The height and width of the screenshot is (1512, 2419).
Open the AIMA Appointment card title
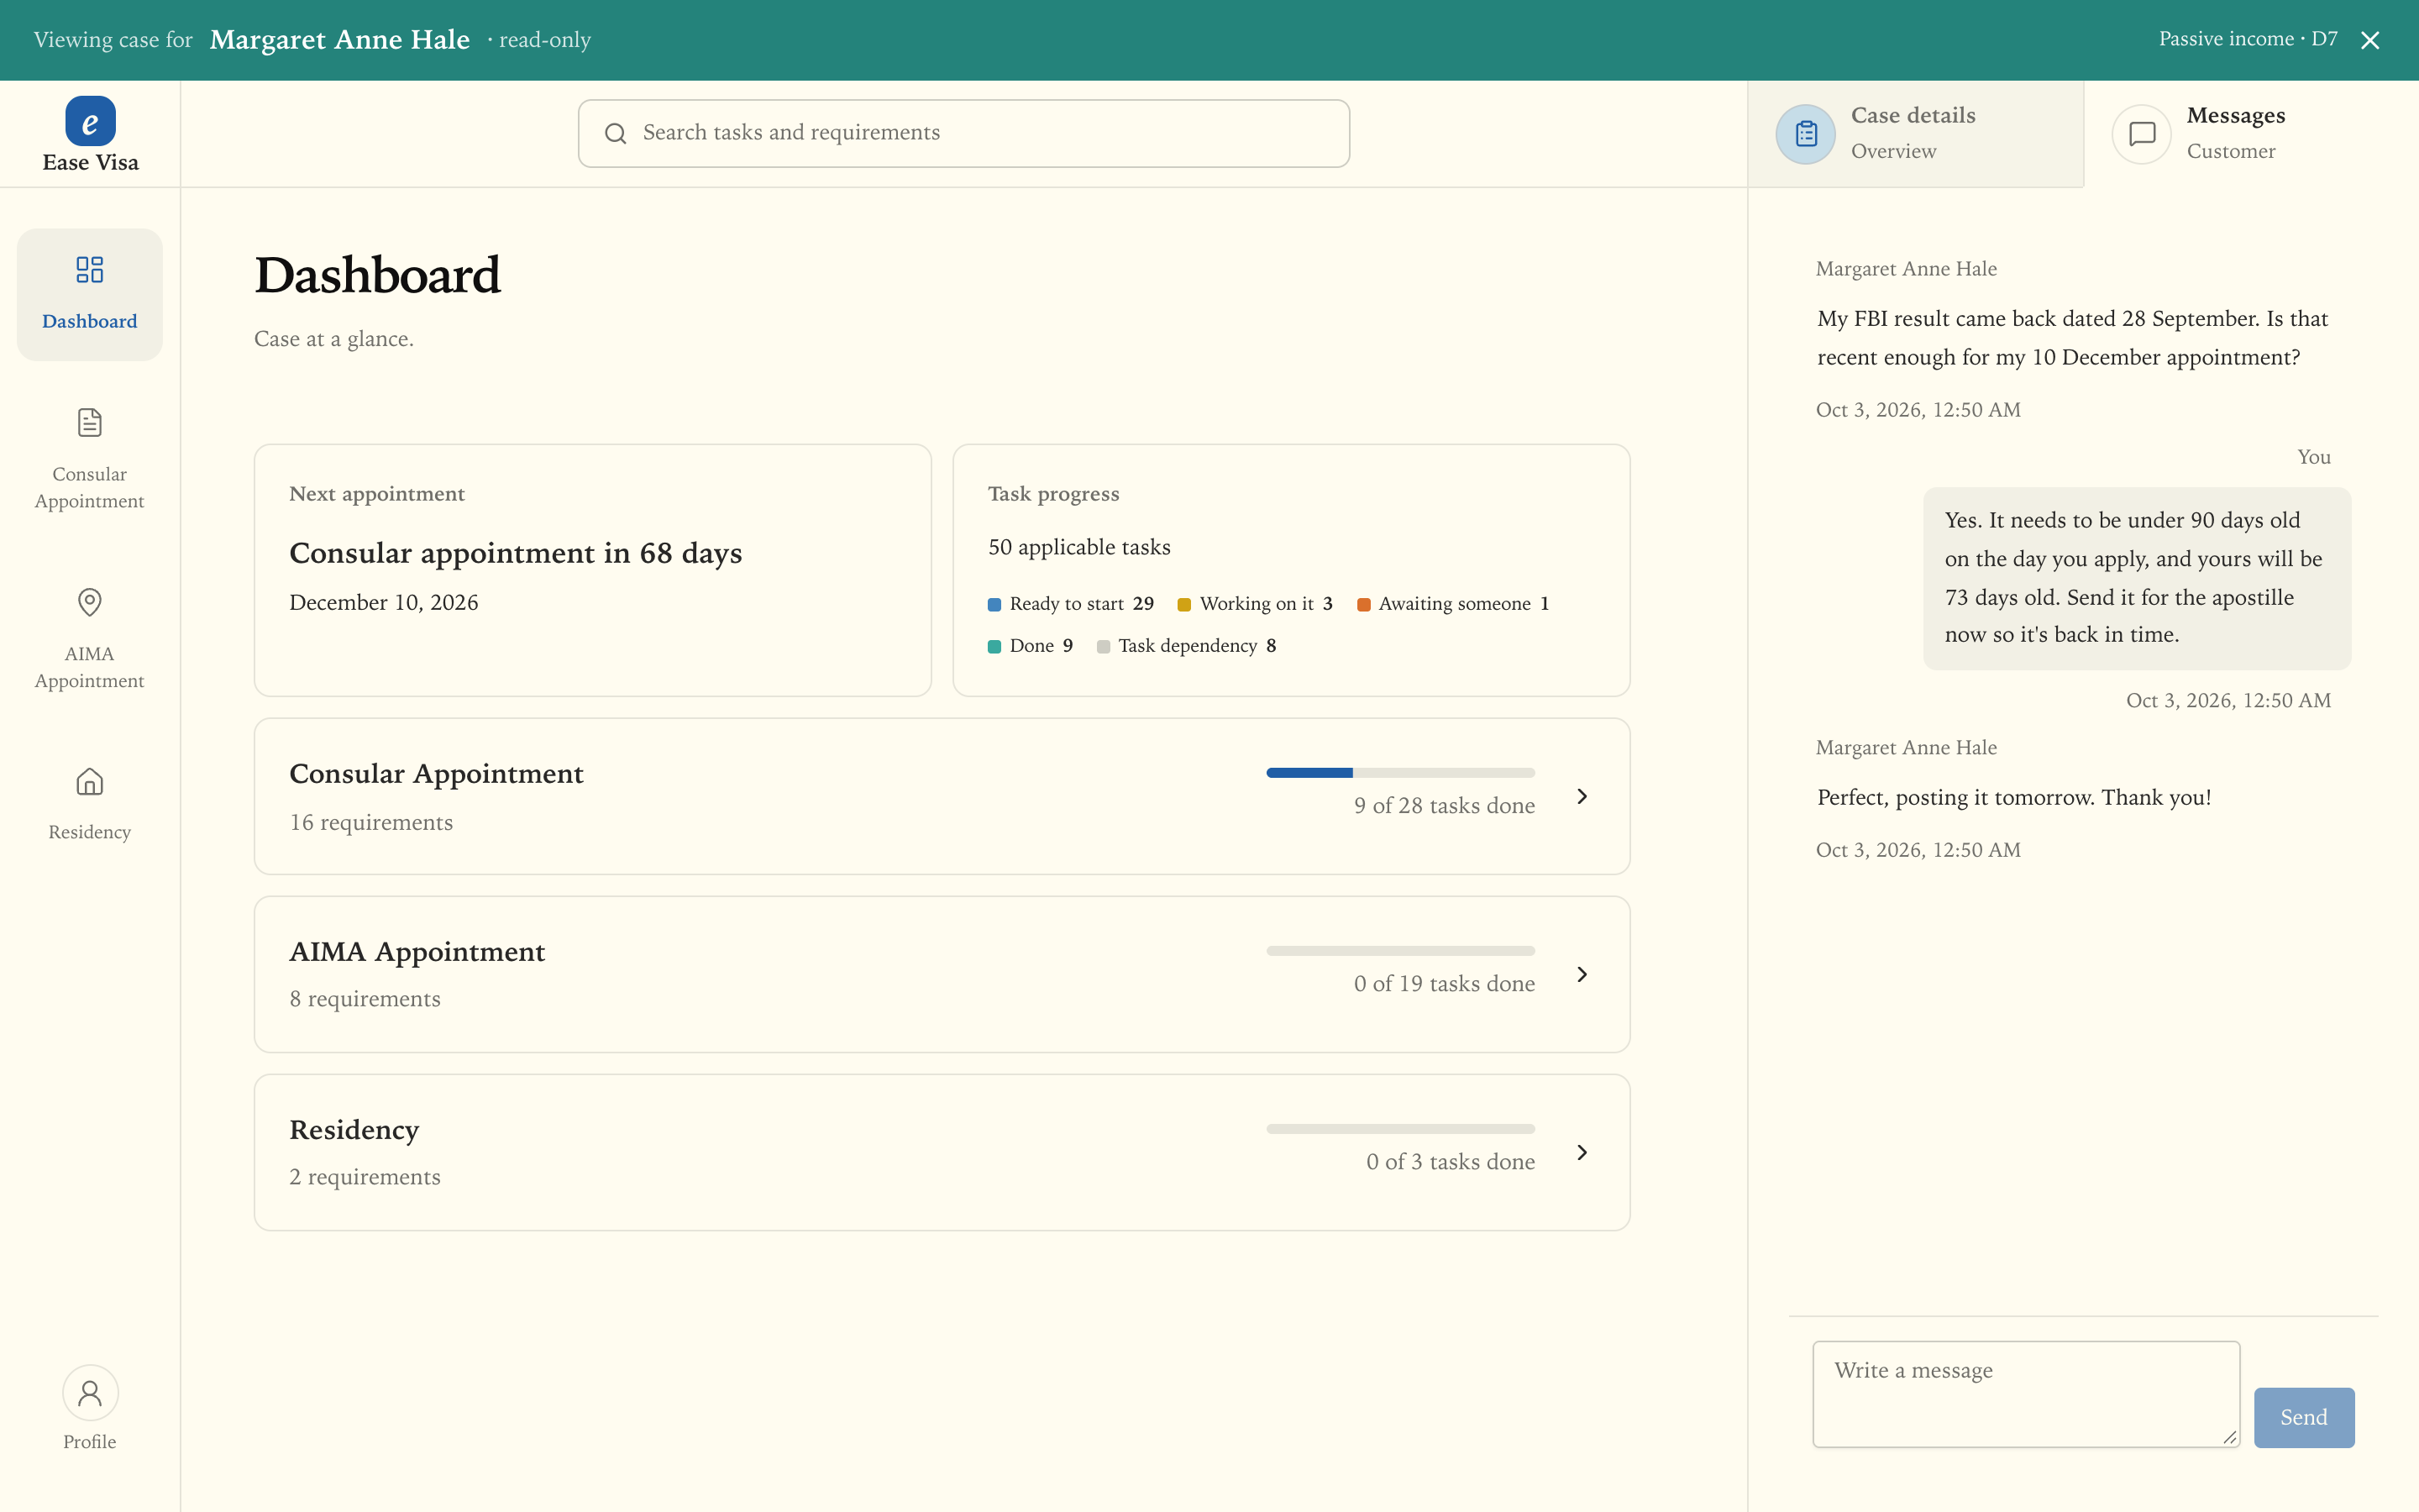coord(417,952)
